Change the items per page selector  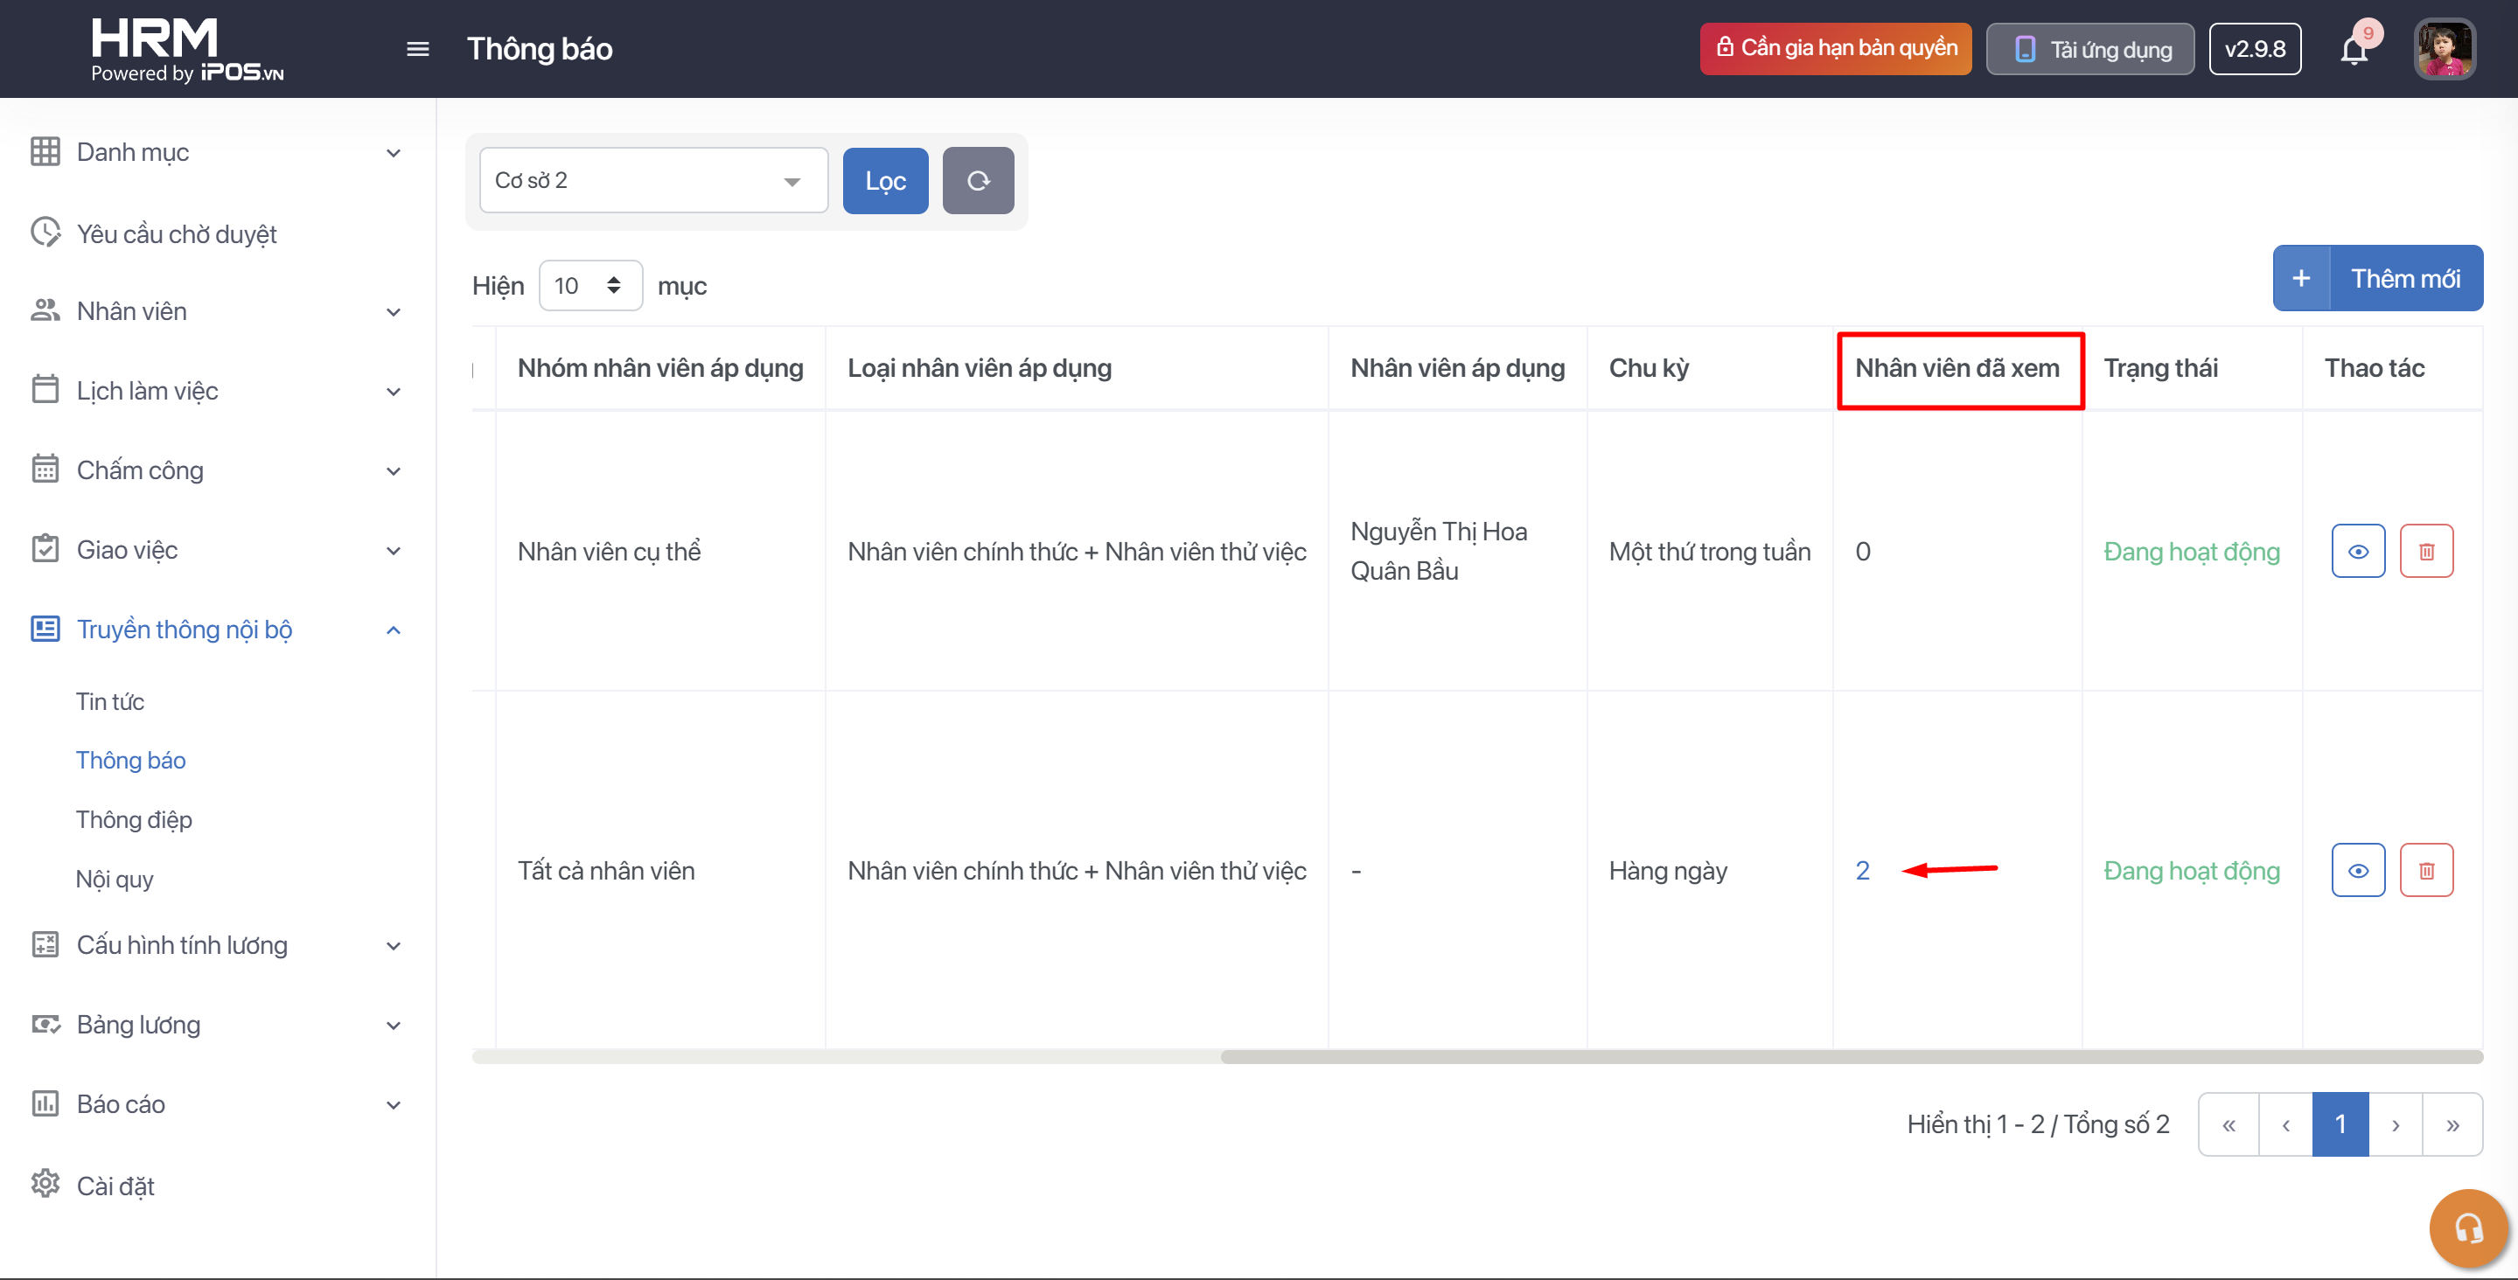pos(589,286)
